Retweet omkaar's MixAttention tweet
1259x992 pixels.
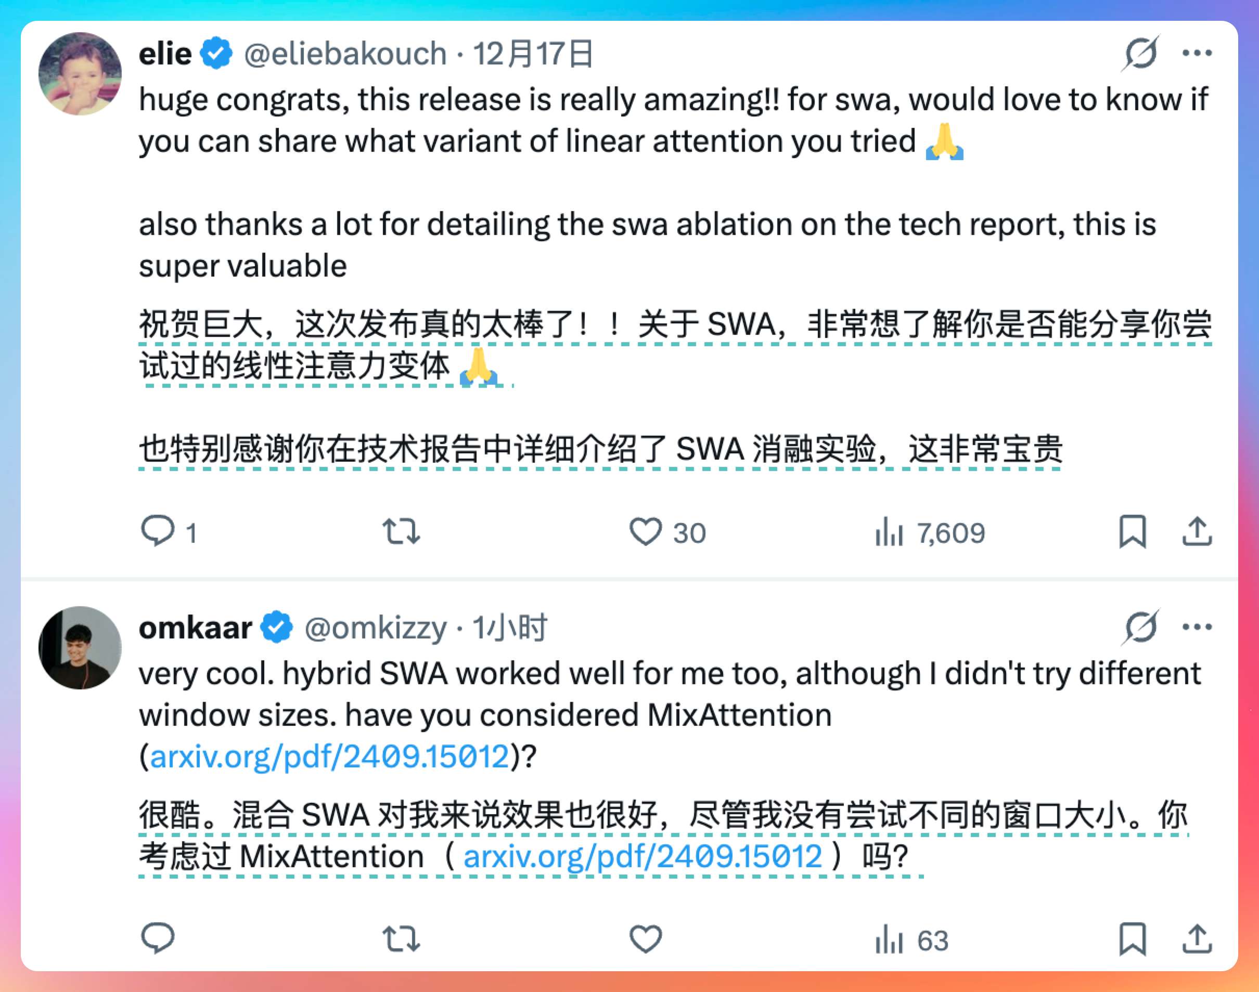click(x=401, y=938)
